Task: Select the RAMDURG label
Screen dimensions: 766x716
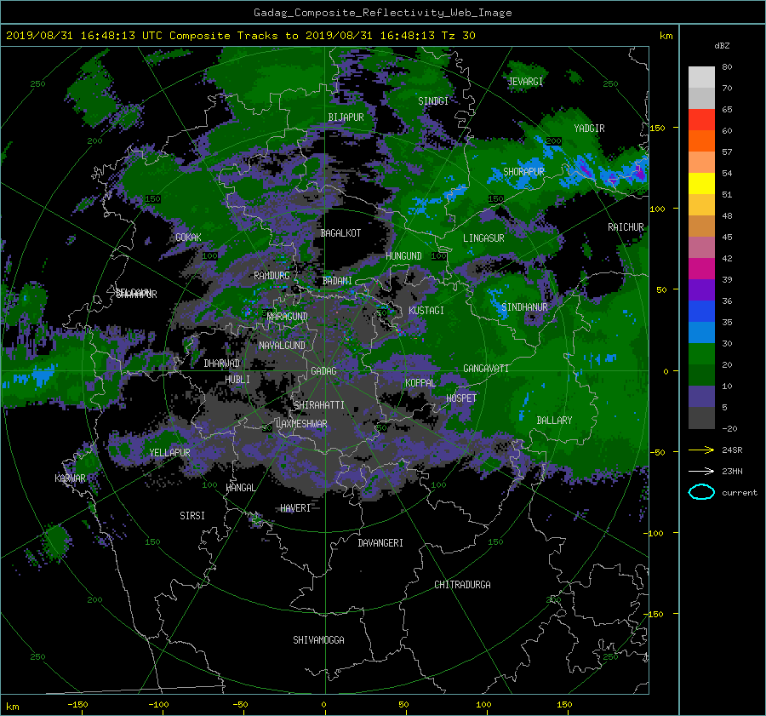Action: tap(272, 276)
